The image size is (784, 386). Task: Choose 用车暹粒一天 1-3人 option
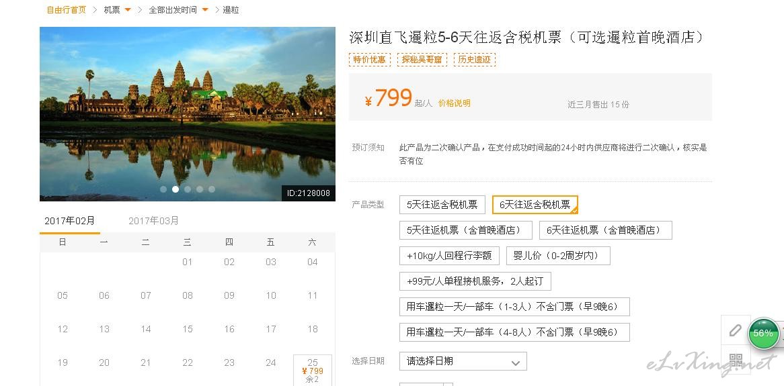pos(514,307)
